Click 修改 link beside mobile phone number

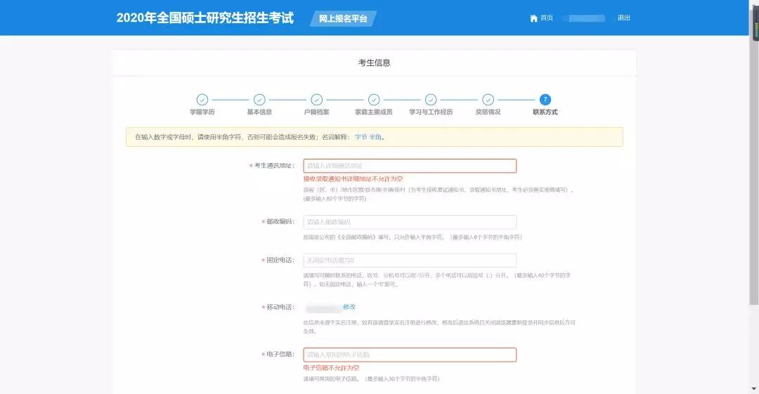coord(349,307)
